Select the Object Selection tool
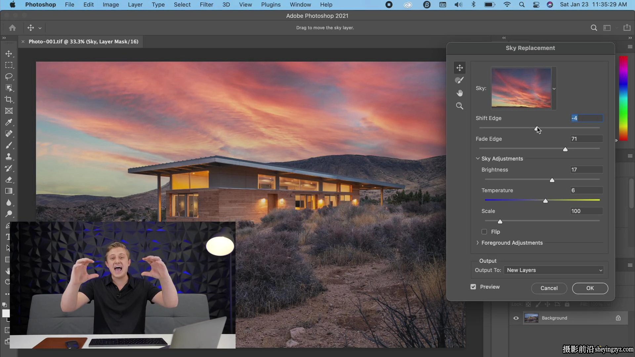The image size is (635, 357). [9, 88]
